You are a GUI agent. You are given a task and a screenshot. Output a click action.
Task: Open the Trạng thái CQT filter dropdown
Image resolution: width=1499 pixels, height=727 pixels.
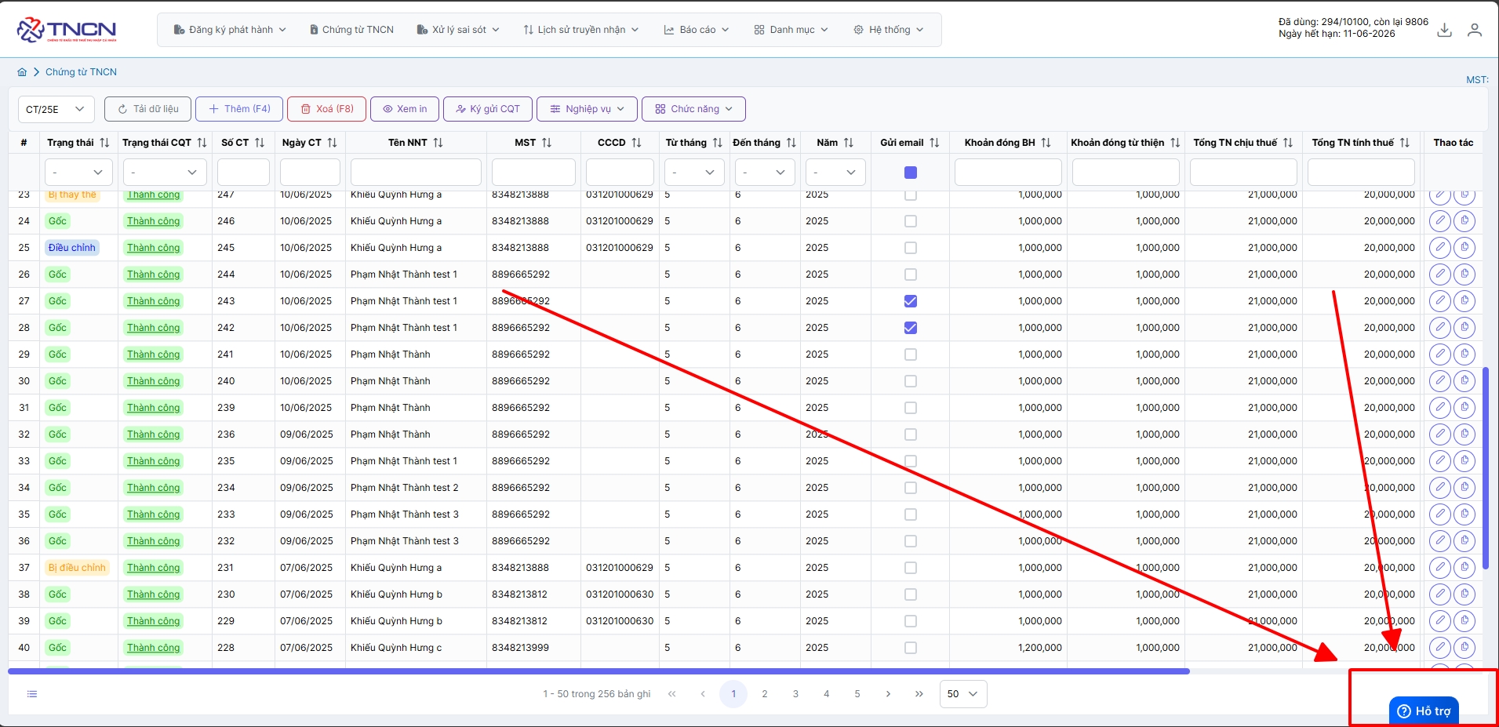[165, 173]
